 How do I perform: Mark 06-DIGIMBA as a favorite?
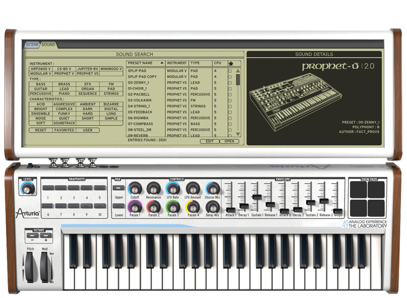click(x=230, y=118)
